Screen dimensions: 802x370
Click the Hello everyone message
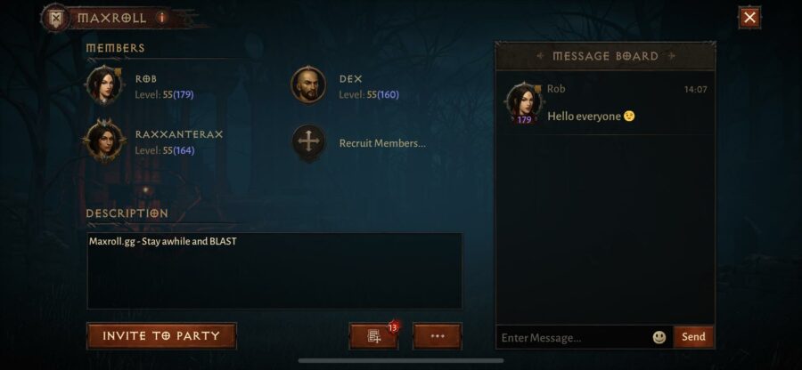click(x=591, y=117)
